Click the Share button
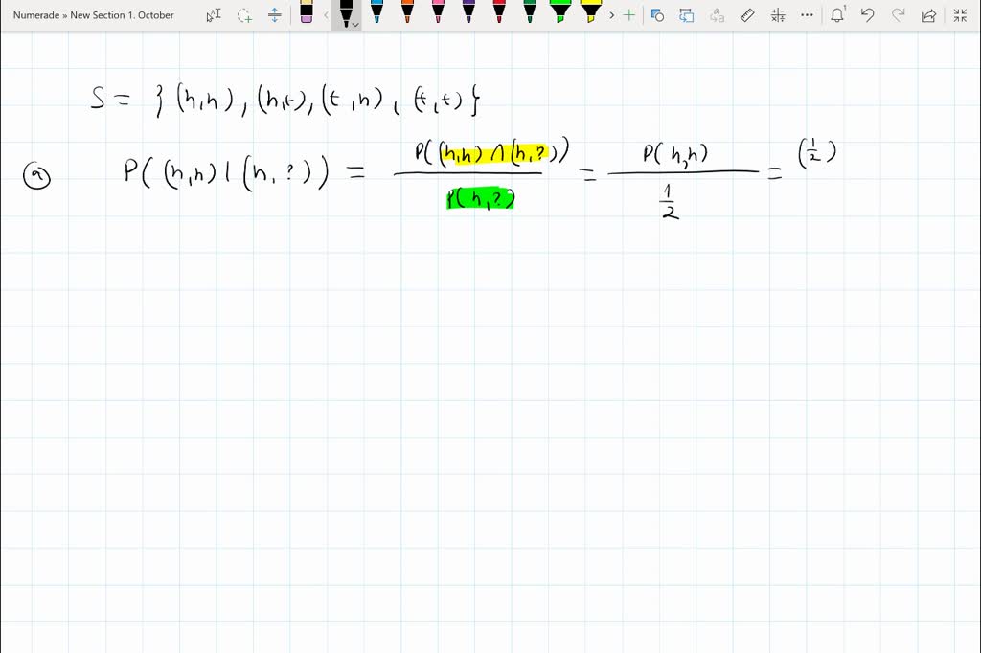981x653 pixels. click(928, 14)
